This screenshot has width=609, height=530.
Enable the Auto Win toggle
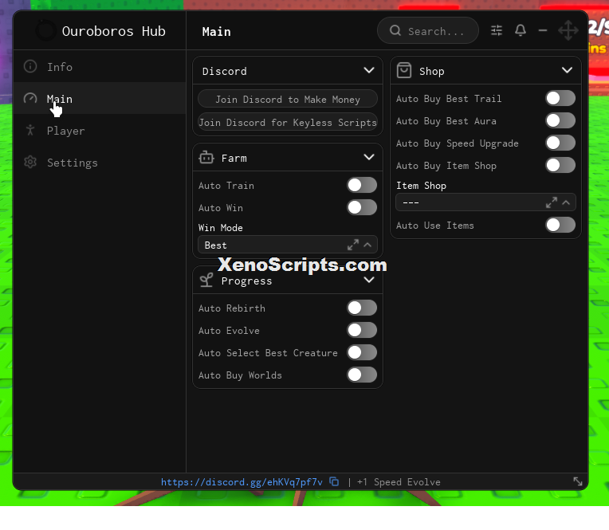(x=362, y=207)
